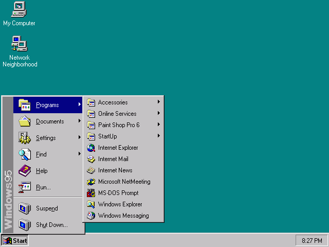This screenshot has height=247, width=329.
Task: Expand the Programs submenu arrow
Action: 80,104
